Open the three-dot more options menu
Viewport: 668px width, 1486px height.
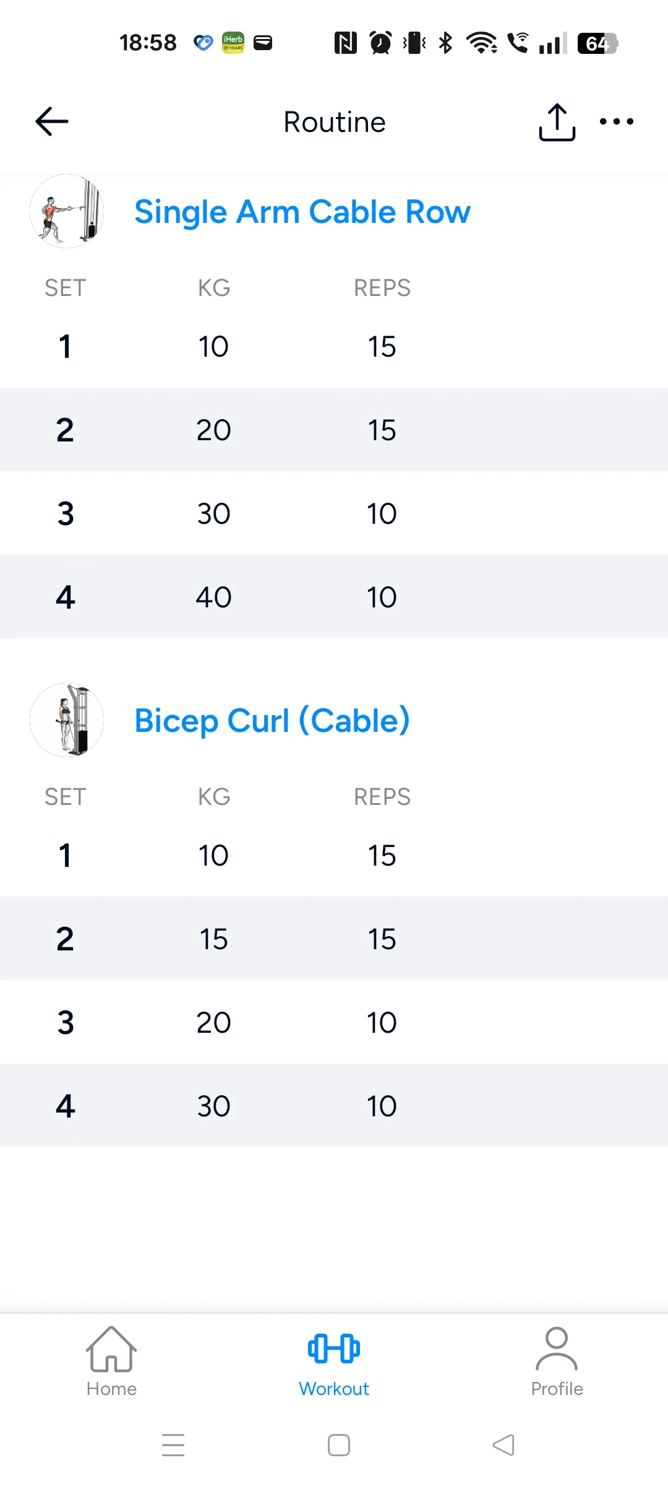[617, 121]
